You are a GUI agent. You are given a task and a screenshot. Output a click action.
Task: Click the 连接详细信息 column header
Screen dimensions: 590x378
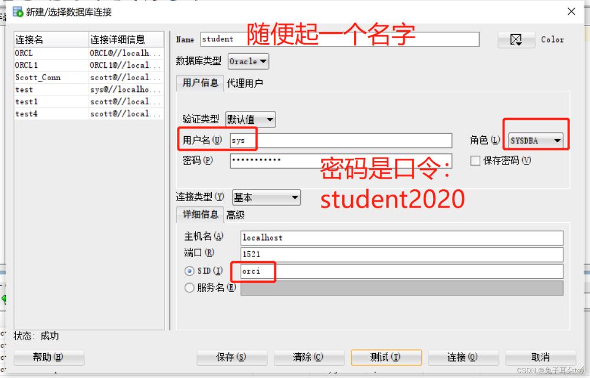[x=126, y=40]
